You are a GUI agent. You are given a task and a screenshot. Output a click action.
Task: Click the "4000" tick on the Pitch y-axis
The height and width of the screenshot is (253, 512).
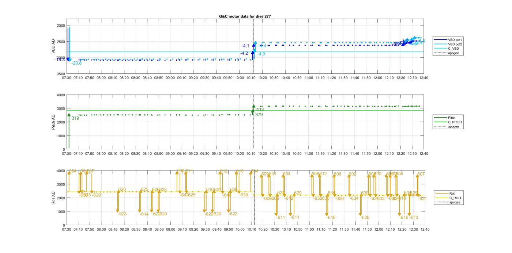point(61,95)
